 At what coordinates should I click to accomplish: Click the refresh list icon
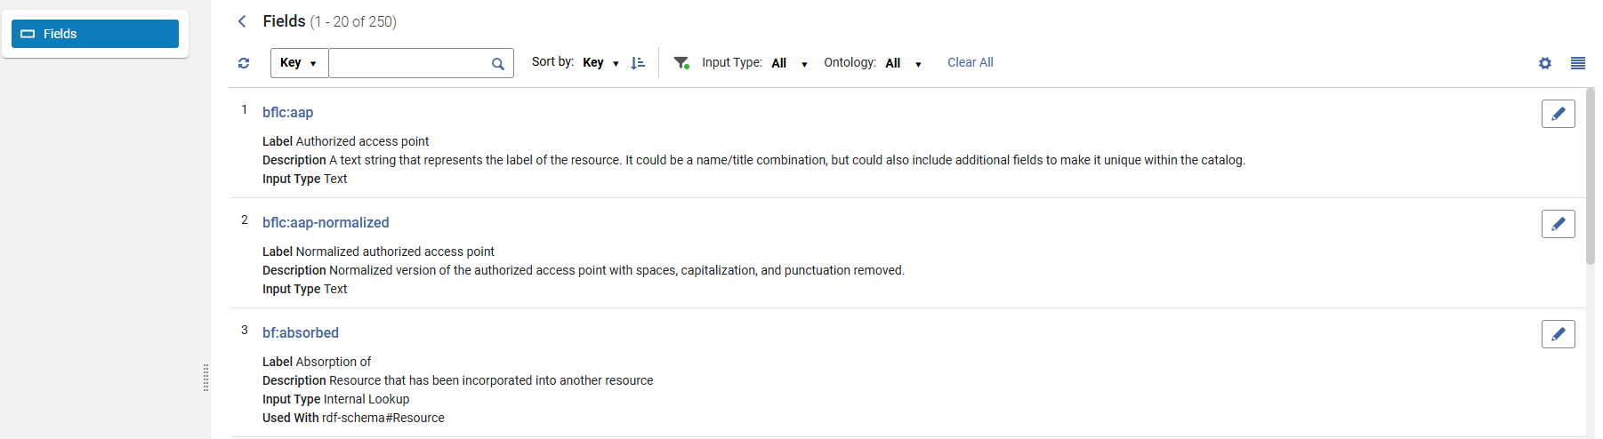pyautogui.click(x=244, y=63)
